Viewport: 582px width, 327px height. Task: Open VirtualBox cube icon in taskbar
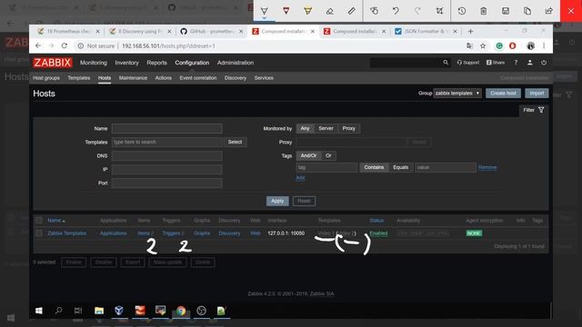(119, 311)
